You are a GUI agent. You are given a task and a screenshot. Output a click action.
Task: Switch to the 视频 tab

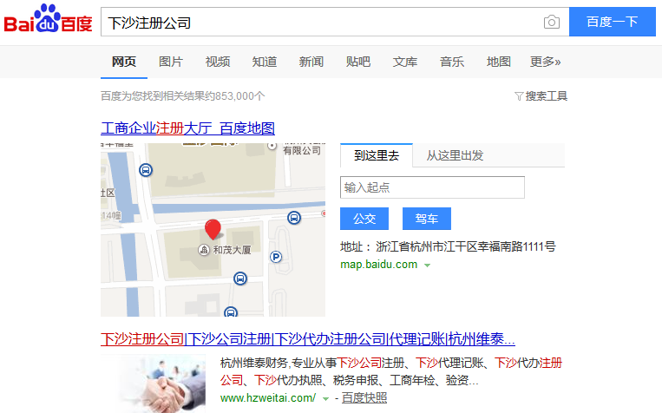coord(218,62)
